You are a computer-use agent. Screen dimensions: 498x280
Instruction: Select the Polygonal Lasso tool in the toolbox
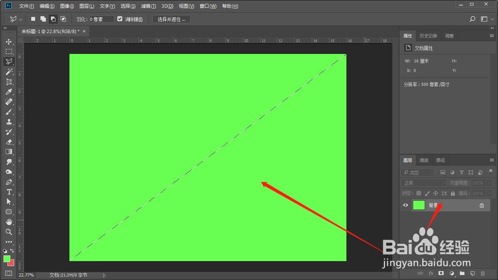pyautogui.click(x=9, y=62)
